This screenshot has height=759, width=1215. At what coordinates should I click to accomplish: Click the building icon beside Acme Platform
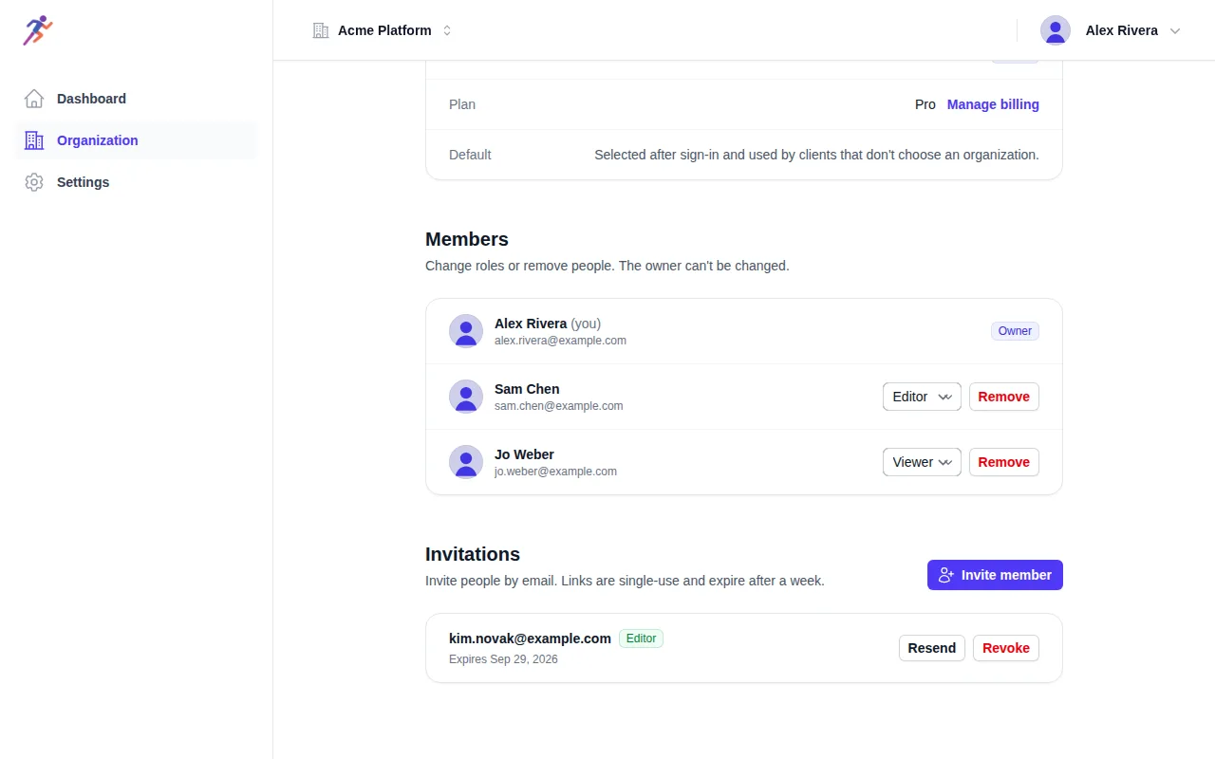click(x=321, y=30)
